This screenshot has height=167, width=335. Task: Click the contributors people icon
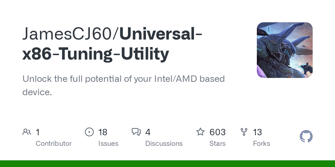click(27, 132)
